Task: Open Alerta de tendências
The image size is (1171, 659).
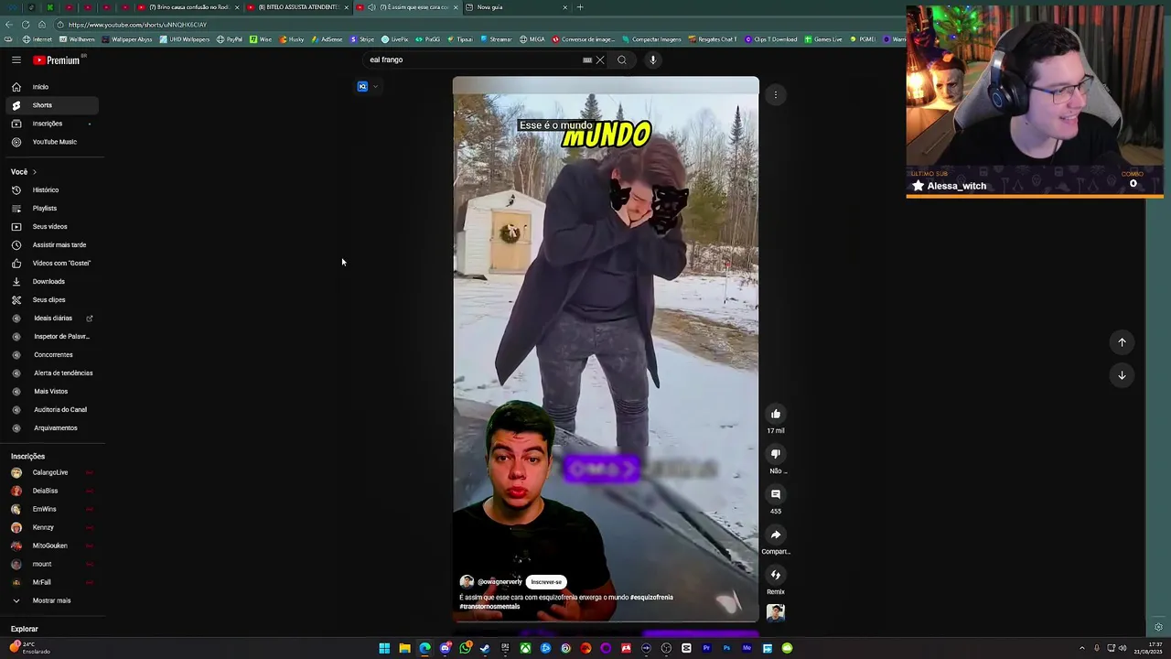Action: [x=53, y=373]
